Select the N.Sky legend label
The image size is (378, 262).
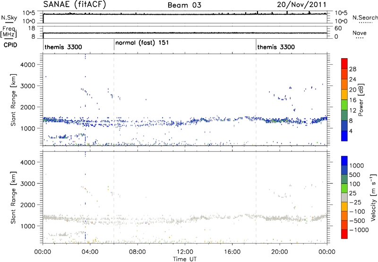(9, 17)
